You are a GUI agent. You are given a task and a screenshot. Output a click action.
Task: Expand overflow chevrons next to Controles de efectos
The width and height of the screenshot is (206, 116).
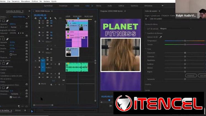coord(29,11)
